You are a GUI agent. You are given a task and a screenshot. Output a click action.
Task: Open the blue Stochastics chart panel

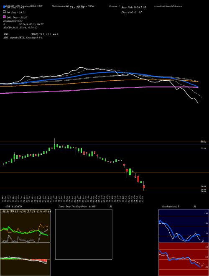coord(184,226)
